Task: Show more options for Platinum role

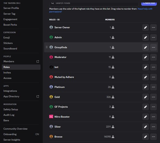Action: (x=154, y=87)
